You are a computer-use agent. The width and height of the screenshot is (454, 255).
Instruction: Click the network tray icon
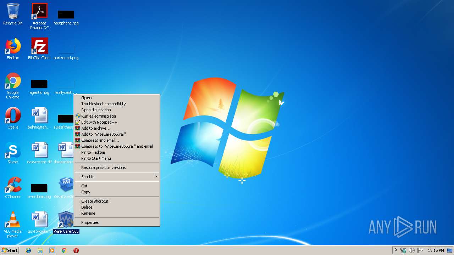[x=403, y=250]
